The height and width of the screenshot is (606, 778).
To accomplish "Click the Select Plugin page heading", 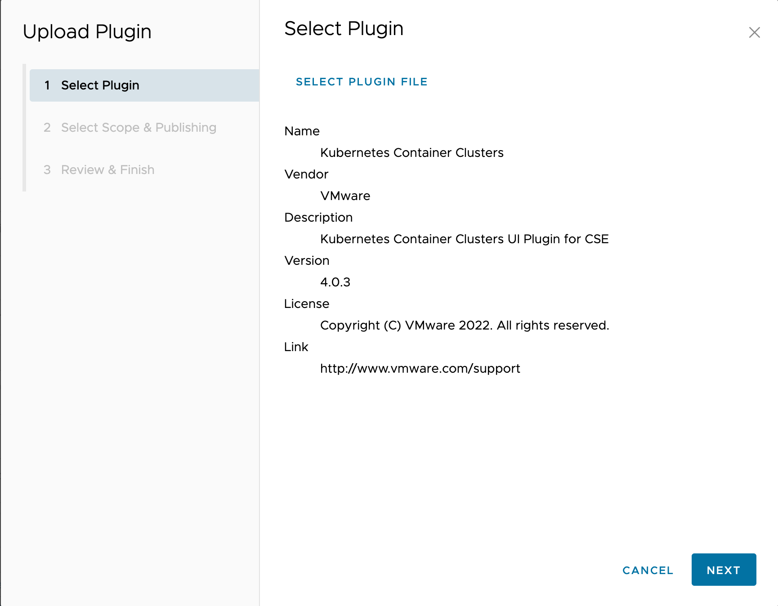I will (344, 28).
